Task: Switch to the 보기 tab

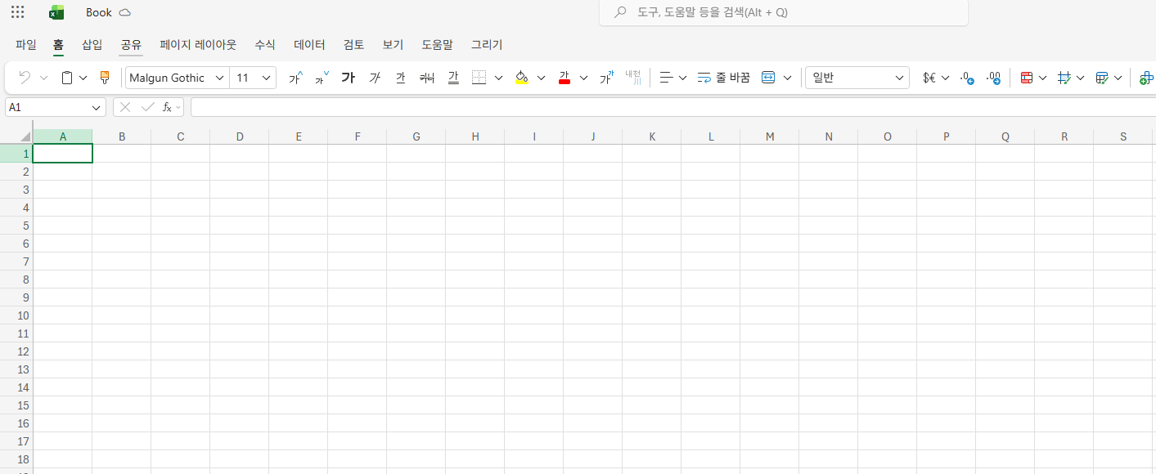Action: point(393,45)
